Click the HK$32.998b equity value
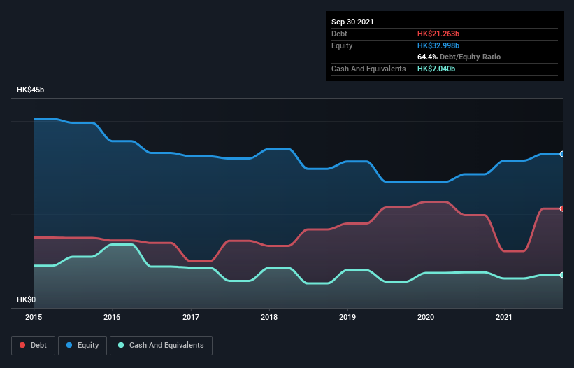 coord(438,45)
